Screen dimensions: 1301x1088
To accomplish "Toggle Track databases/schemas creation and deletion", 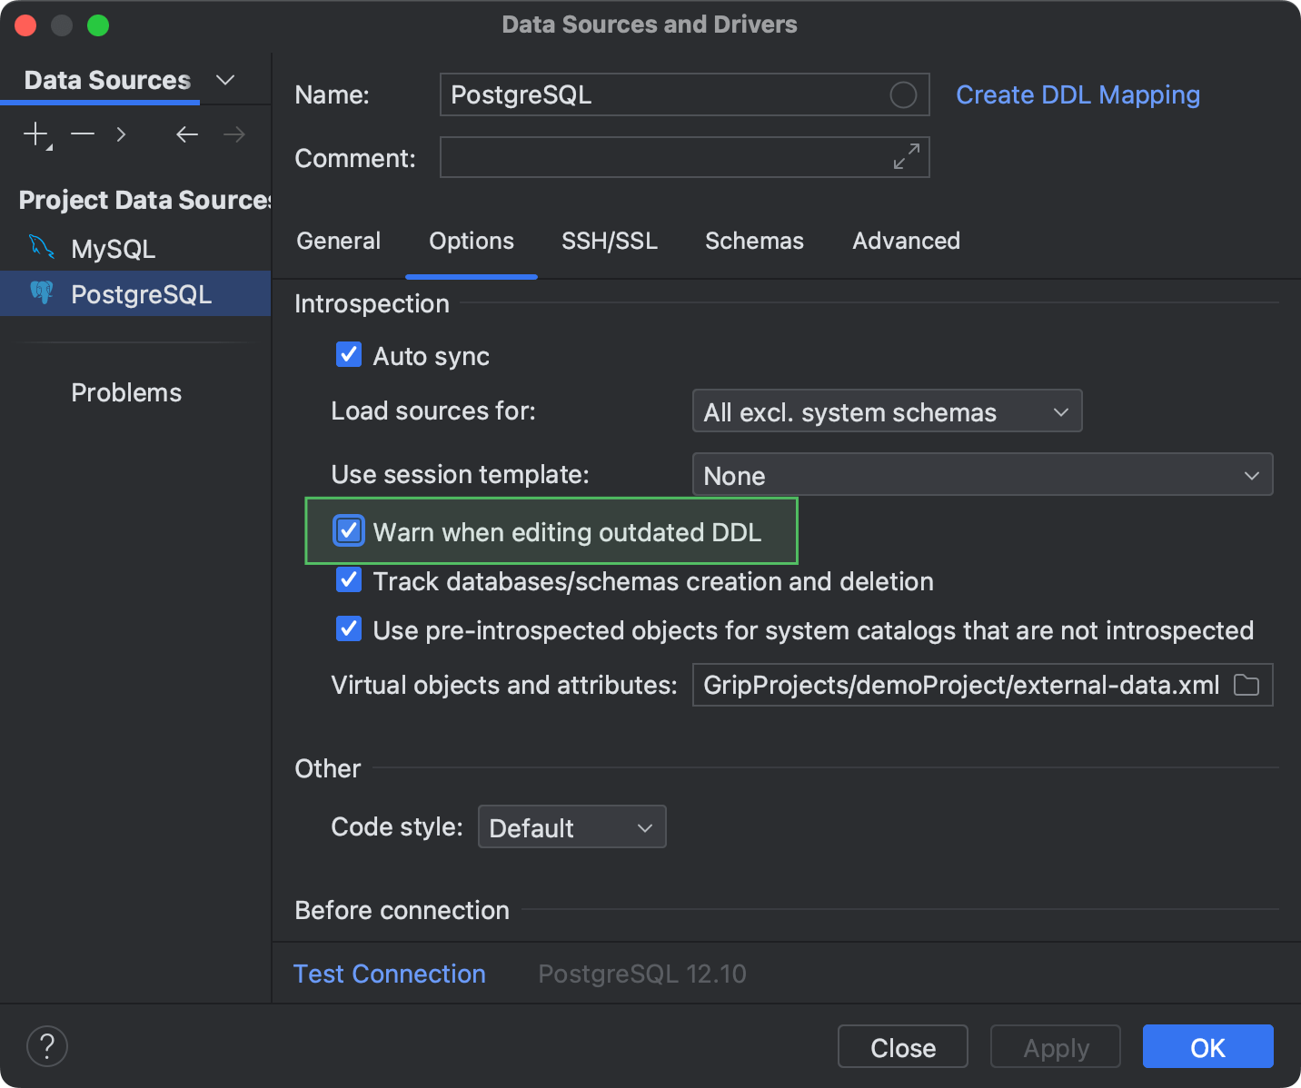I will coord(349,580).
